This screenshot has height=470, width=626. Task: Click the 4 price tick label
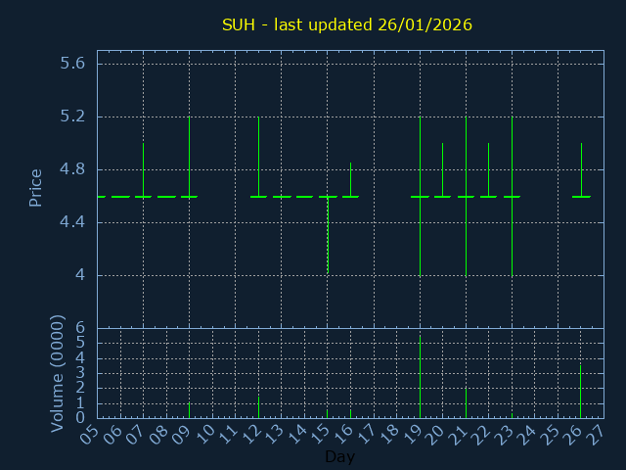[80, 275]
